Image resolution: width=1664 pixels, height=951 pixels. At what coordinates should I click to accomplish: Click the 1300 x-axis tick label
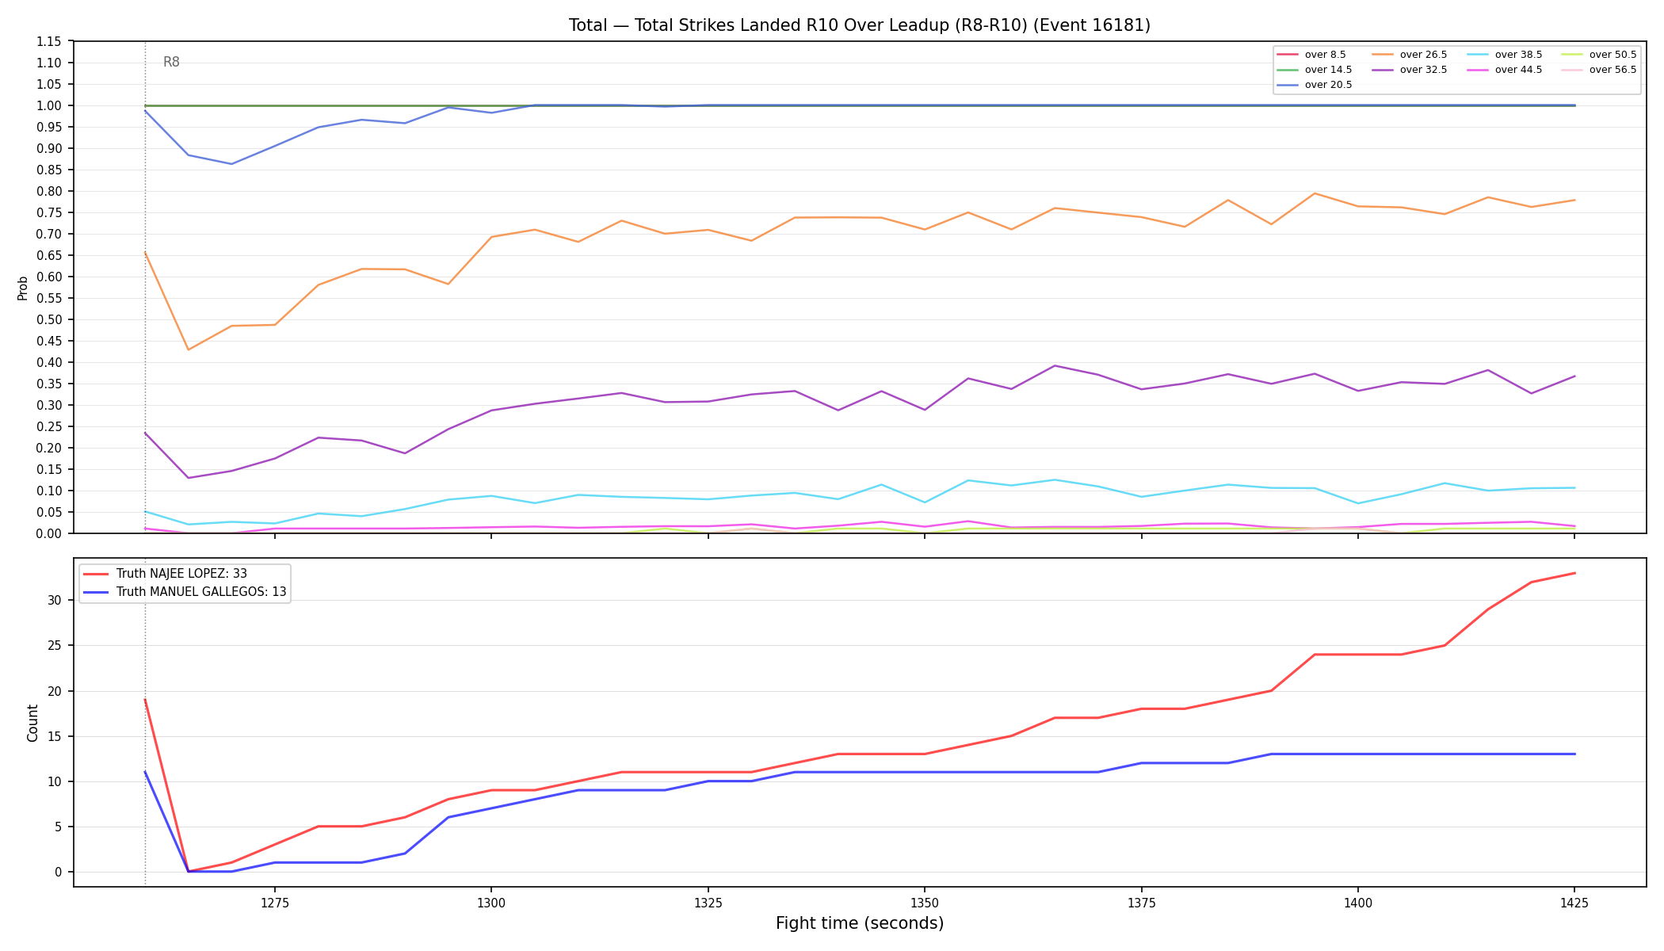(491, 902)
